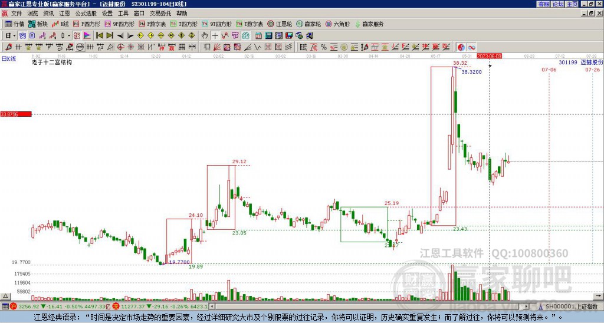Select the red spiral circle tool
The width and height of the screenshot is (604, 323).
tap(120, 47)
